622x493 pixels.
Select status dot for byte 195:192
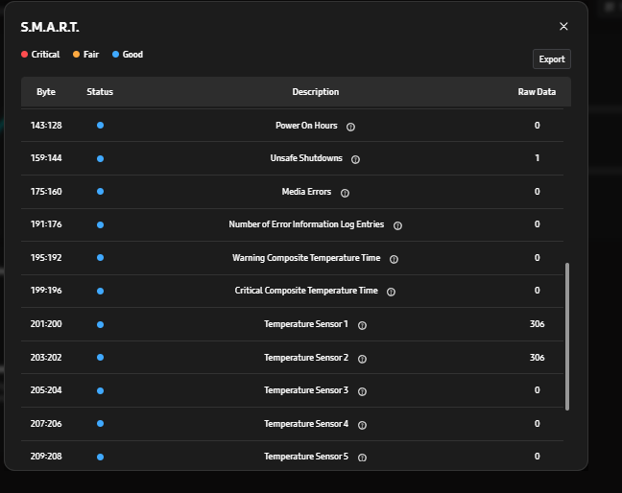coord(101,258)
